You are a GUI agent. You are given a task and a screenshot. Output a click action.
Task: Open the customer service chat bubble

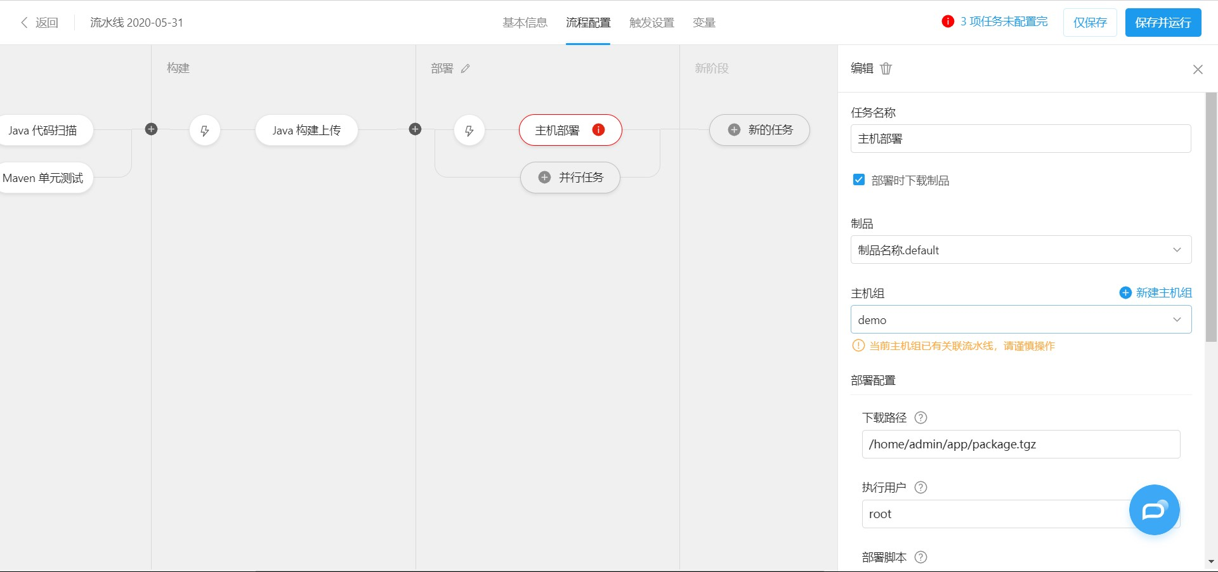pyautogui.click(x=1154, y=510)
